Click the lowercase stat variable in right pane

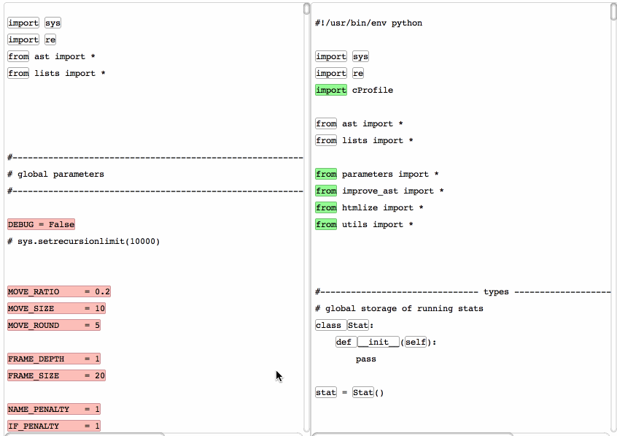325,393
